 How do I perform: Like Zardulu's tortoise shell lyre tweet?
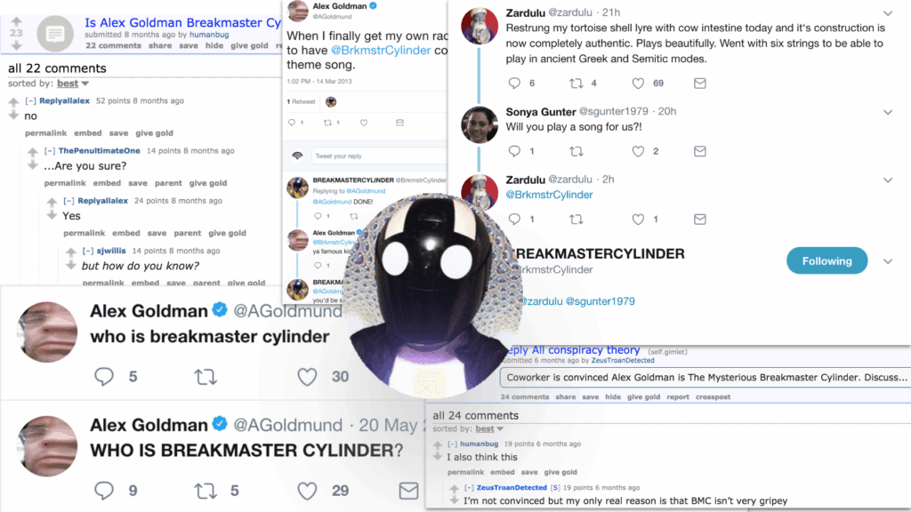click(x=638, y=84)
